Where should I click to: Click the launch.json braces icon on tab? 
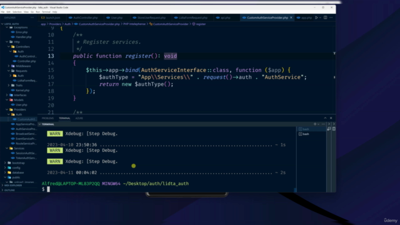coord(43,17)
